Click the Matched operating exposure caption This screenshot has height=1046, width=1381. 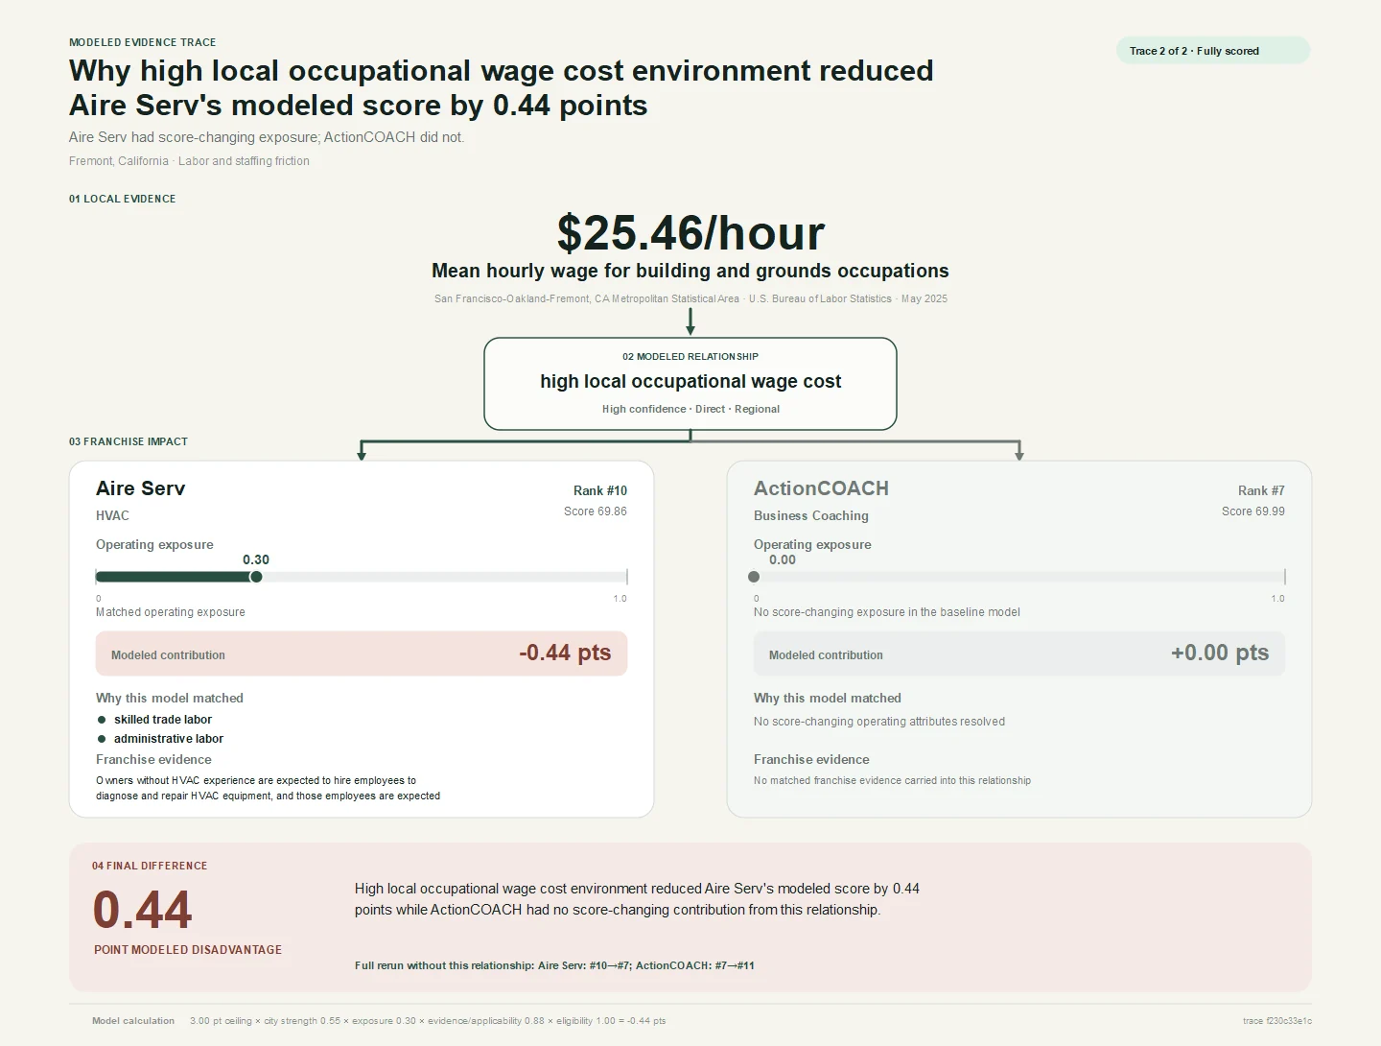point(171,612)
